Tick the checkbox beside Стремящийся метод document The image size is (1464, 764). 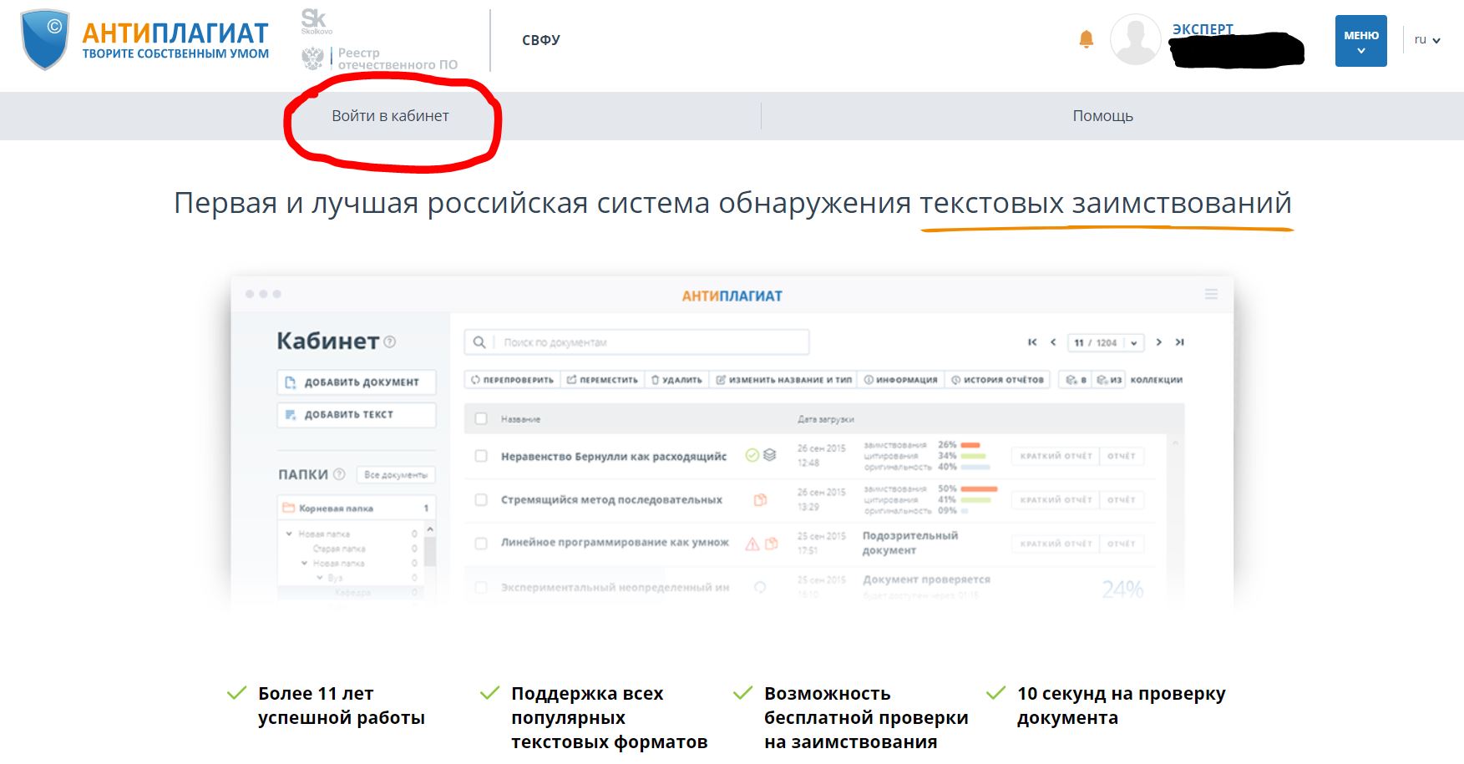click(481, 499)
